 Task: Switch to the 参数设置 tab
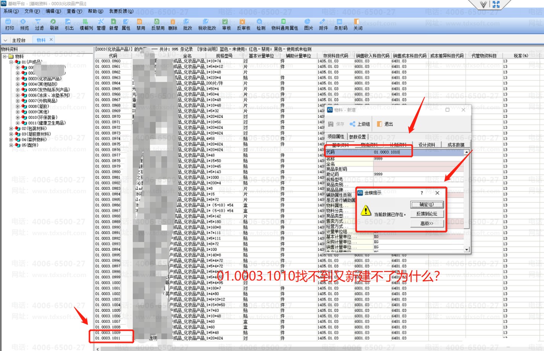tap(357, 137)
